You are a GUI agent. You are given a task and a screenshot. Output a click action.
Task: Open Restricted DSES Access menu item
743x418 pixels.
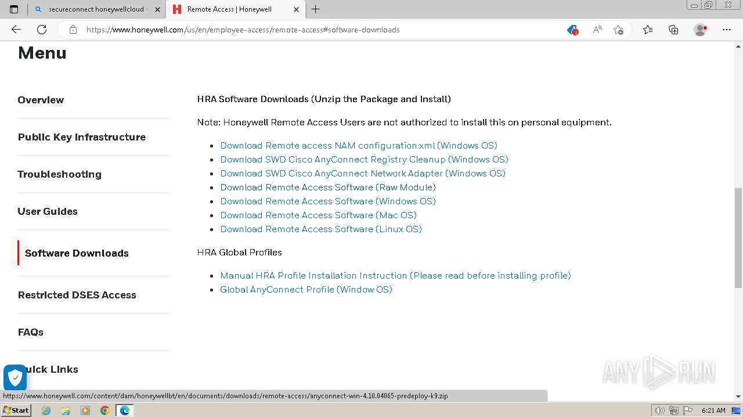[x=77, y=295]
